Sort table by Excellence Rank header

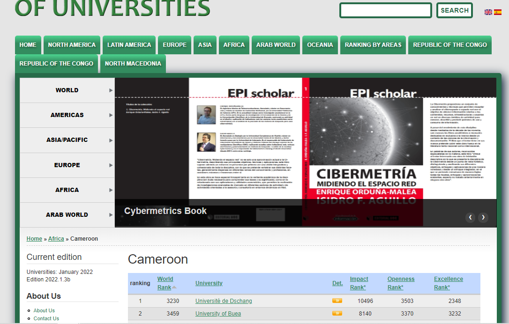coord(449,283)
